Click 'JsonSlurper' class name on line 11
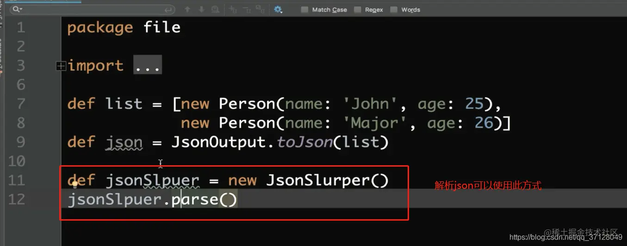The image size is (627, 246). [x=318, y=180]
